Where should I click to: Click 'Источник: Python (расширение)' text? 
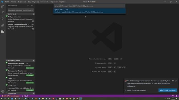tap(135, 90)
